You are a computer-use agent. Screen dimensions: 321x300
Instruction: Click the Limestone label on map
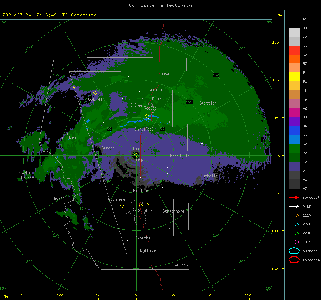[x=67, y=138]
